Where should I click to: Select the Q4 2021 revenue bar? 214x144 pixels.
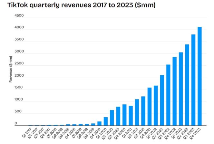[149, 107]
